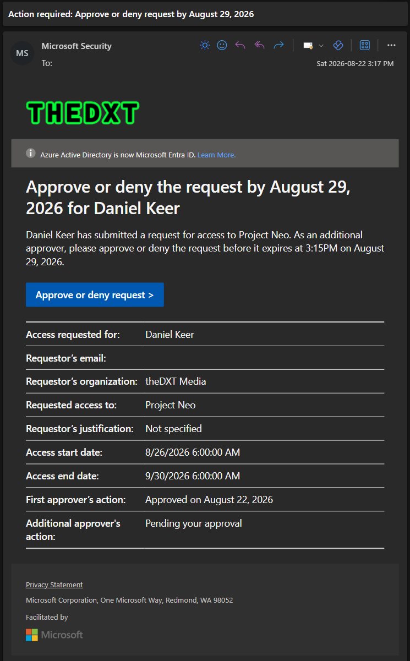Click the MS sender avatar
Image resolution: width=410 pixels, height=661 pixels.
tap(22, 53)
